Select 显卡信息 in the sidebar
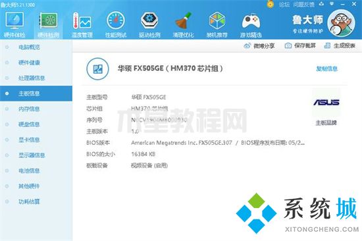The width and height of the screenshot is (362, 241). 36,140
